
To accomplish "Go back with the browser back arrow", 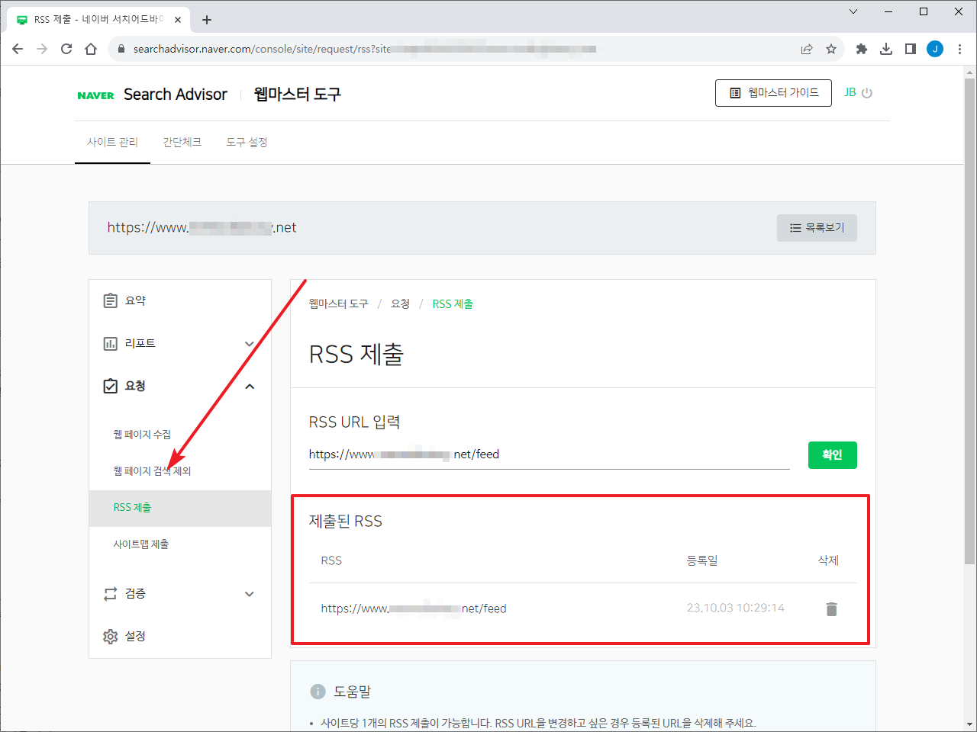I will point(18,49).
